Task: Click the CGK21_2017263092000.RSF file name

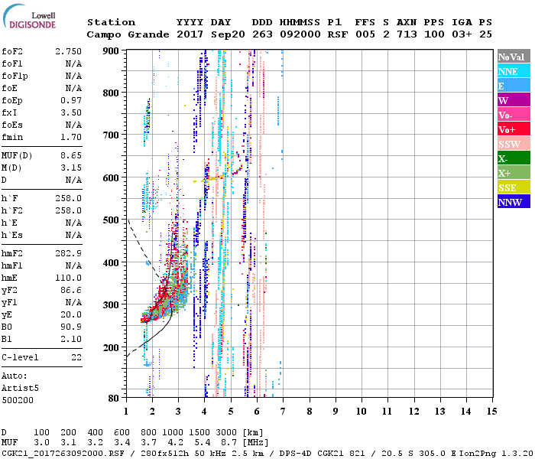Action: point(63,453)
